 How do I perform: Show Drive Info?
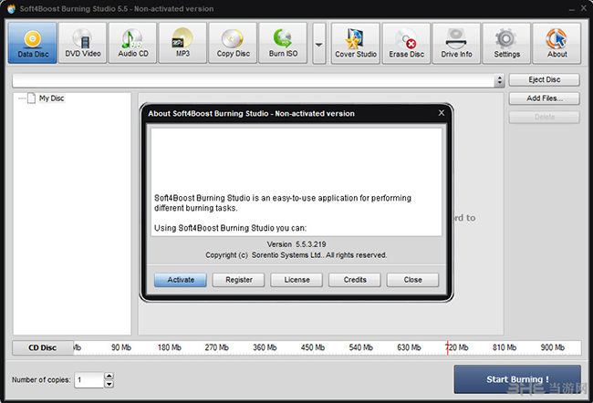456,43
